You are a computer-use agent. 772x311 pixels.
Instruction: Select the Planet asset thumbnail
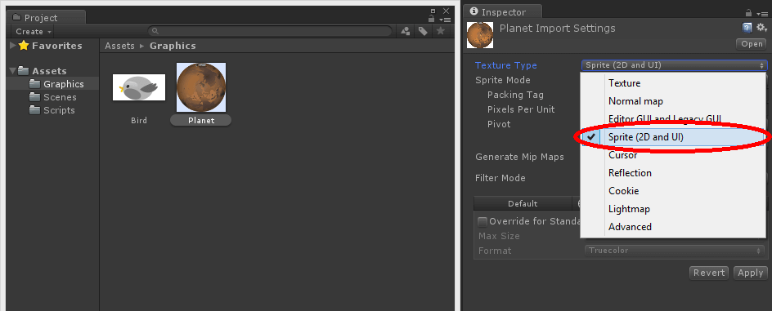pos(201,87)
